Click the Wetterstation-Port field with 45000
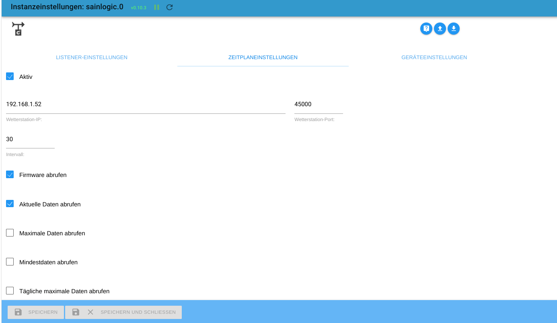 (x=319, y=104)
